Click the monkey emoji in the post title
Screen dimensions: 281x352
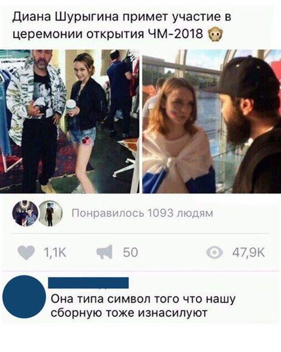(216, 35)
